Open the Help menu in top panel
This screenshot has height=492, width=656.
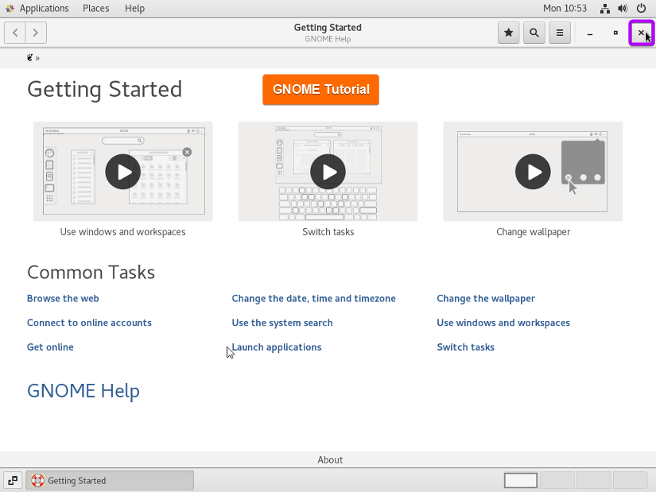[x=134, y=9]
